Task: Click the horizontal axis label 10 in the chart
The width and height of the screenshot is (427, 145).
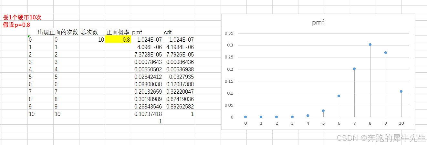Action: 401,123
